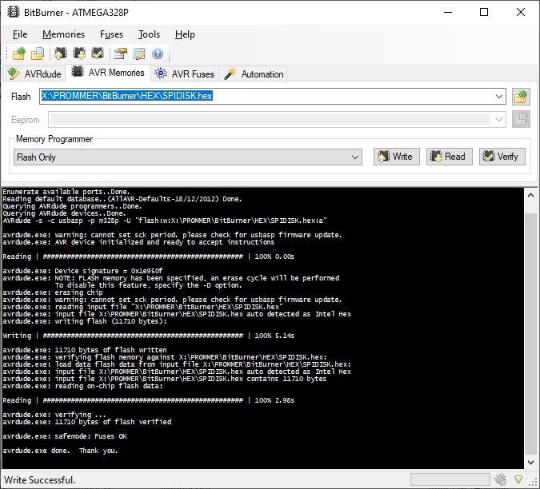Switch to the AVR Fuses tab

pyautogui.click(x=184, y=74)
